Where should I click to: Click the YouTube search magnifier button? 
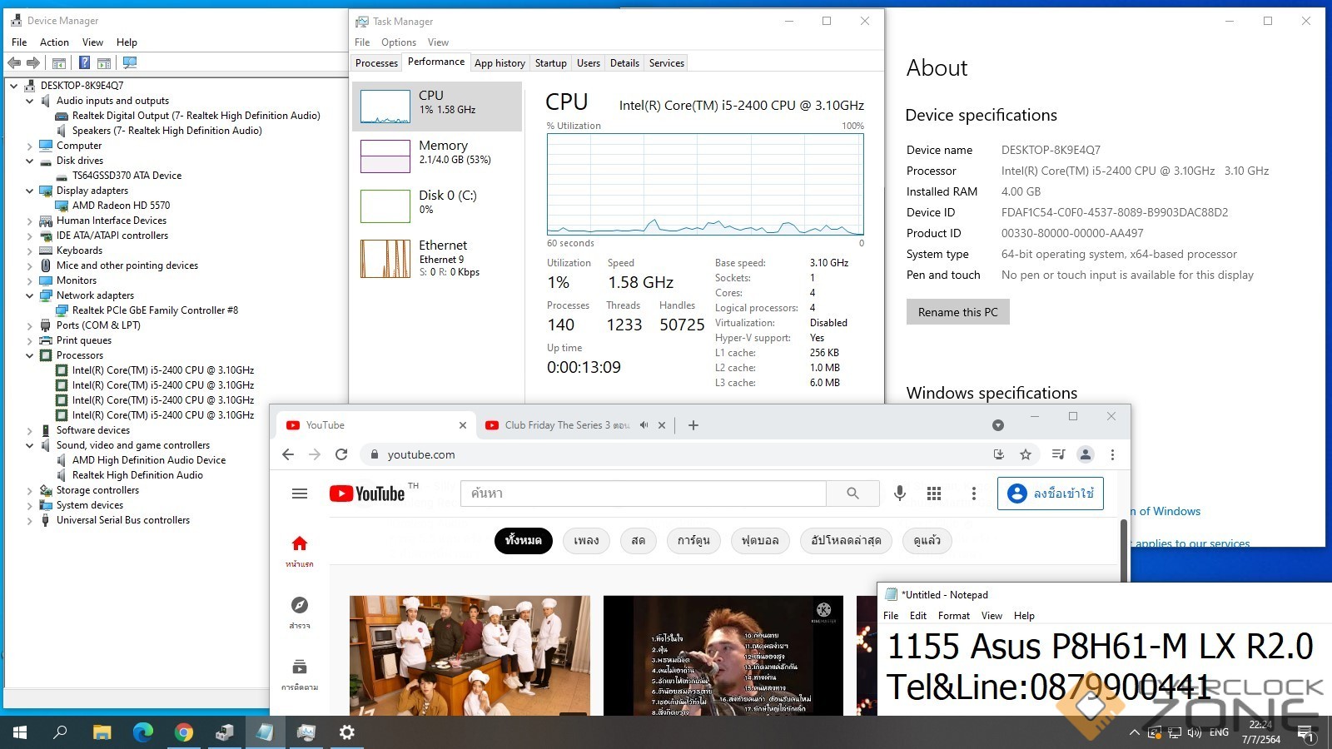click(x=852, y=494)
